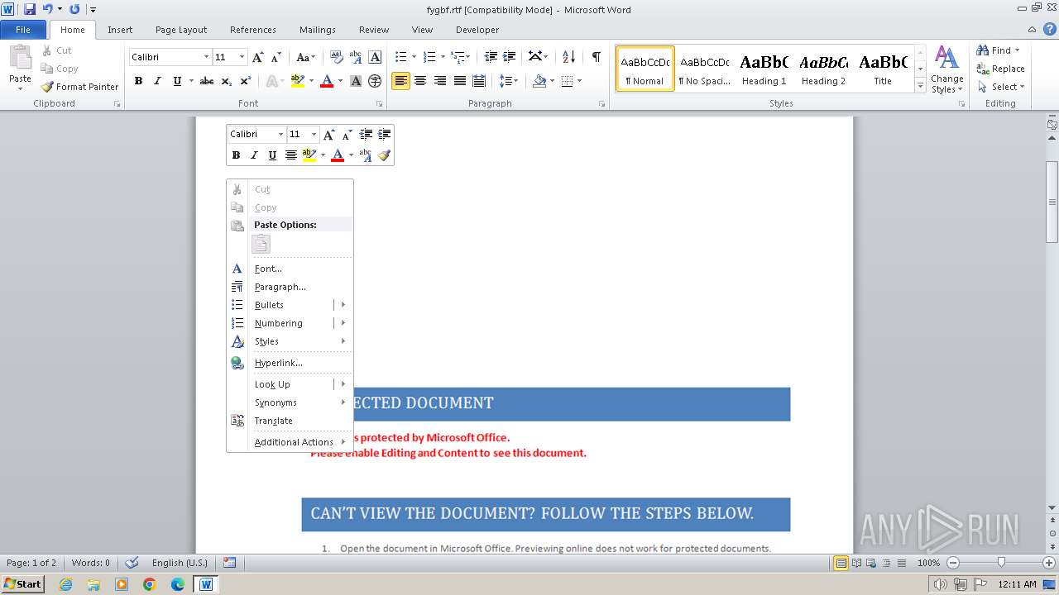Open the ribbon font size dropdown
Screen dimensions: 1059x595
point(242,57)
